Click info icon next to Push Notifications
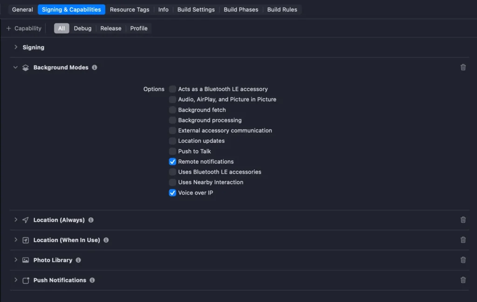The image size is (477, 302). coord(92,280)
